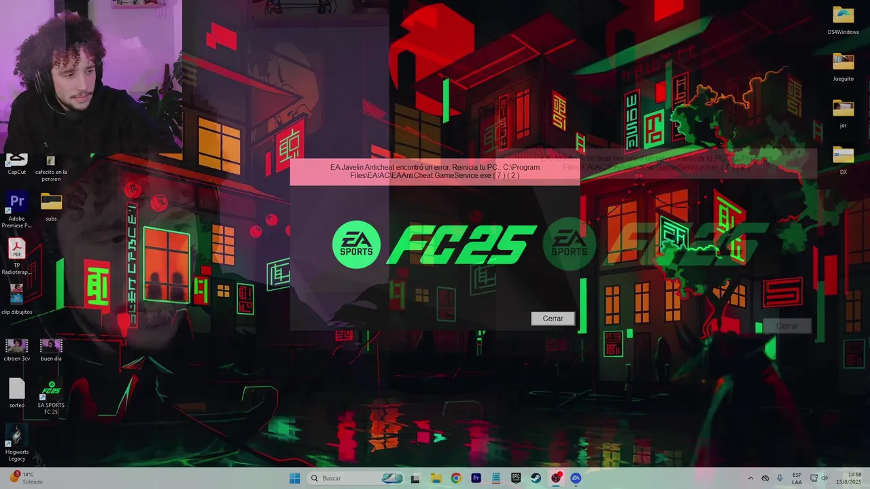Open Task View from the taskbar

415,478
